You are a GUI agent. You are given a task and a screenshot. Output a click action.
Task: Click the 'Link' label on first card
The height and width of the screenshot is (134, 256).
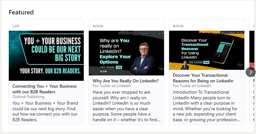tap(16, 26)
